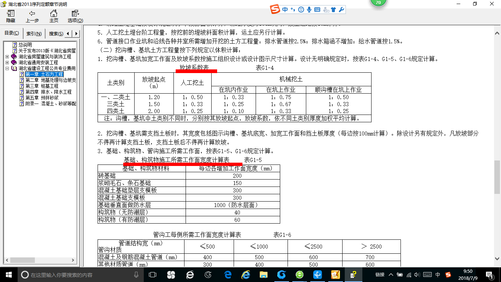Click the Sogou microphone voice input icon
The width and height of the screenshot is (501, 282).
[x=309, y=10]
